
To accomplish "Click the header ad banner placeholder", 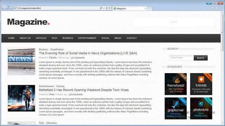I will 173,22.
